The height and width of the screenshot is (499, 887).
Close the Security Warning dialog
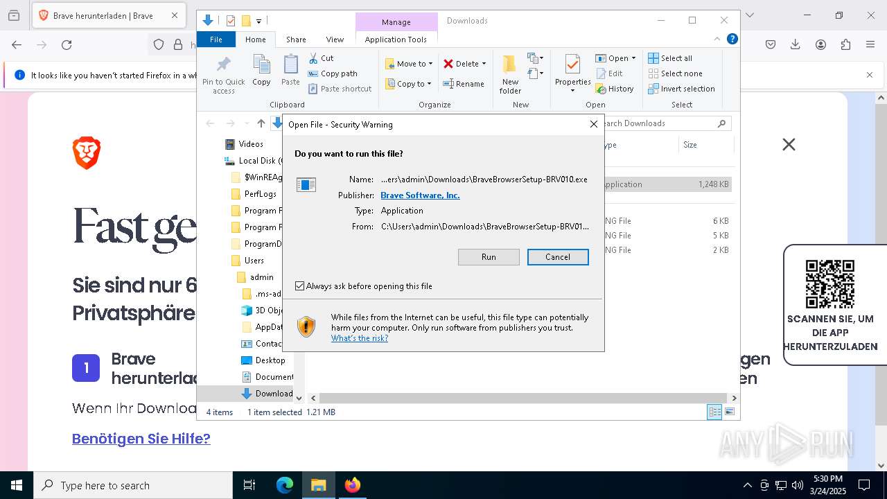point(593,124)
